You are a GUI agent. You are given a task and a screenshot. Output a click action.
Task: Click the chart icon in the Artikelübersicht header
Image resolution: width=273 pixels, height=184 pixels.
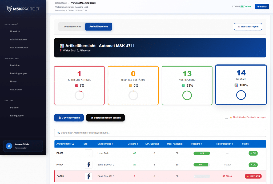coord(62,46)
